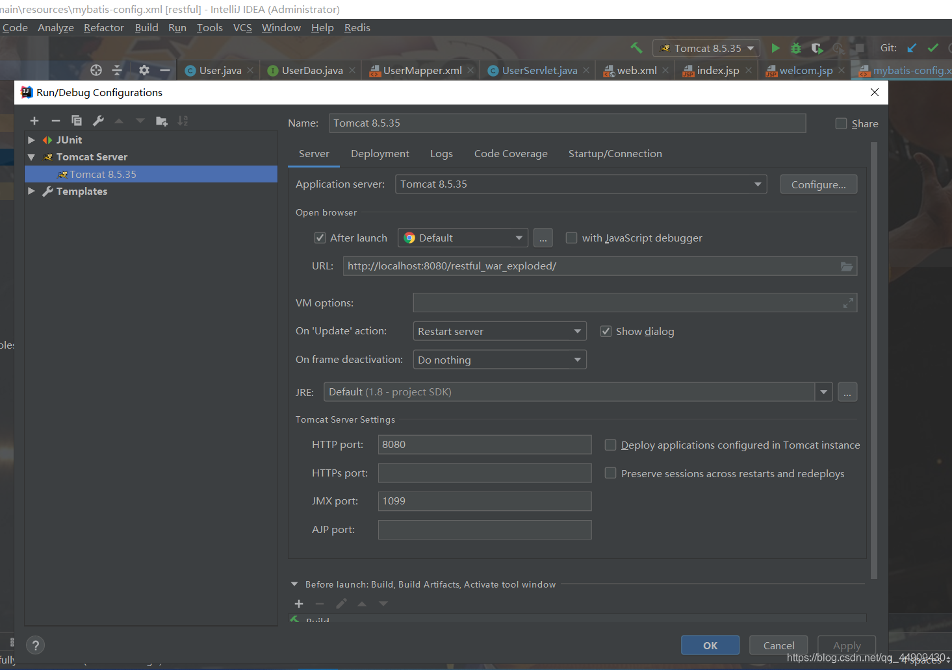Switch to Deployment tab
952x670 pixels.
tap(380, 154)
